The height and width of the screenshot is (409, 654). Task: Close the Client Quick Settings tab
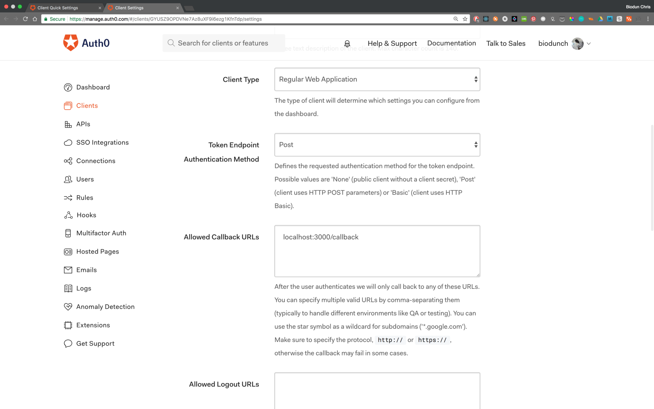100,8
